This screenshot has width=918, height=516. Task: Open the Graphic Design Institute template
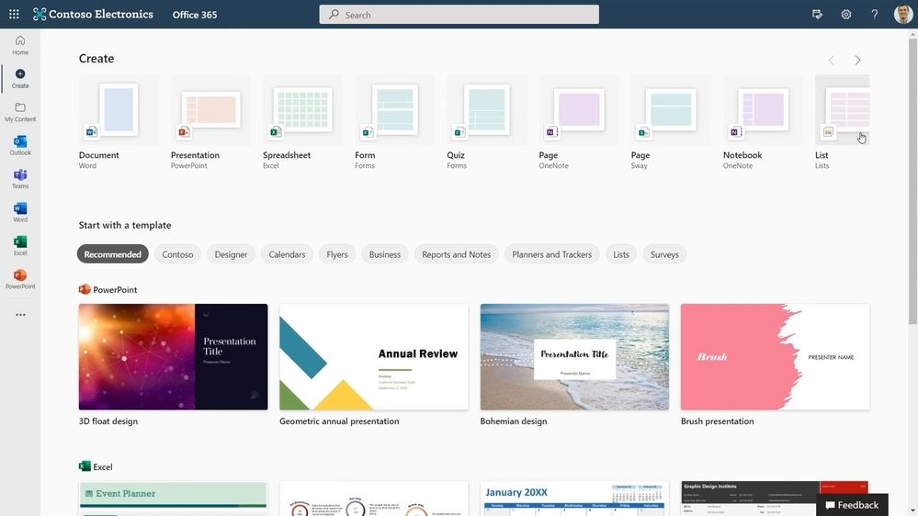[x=776, y=499]
